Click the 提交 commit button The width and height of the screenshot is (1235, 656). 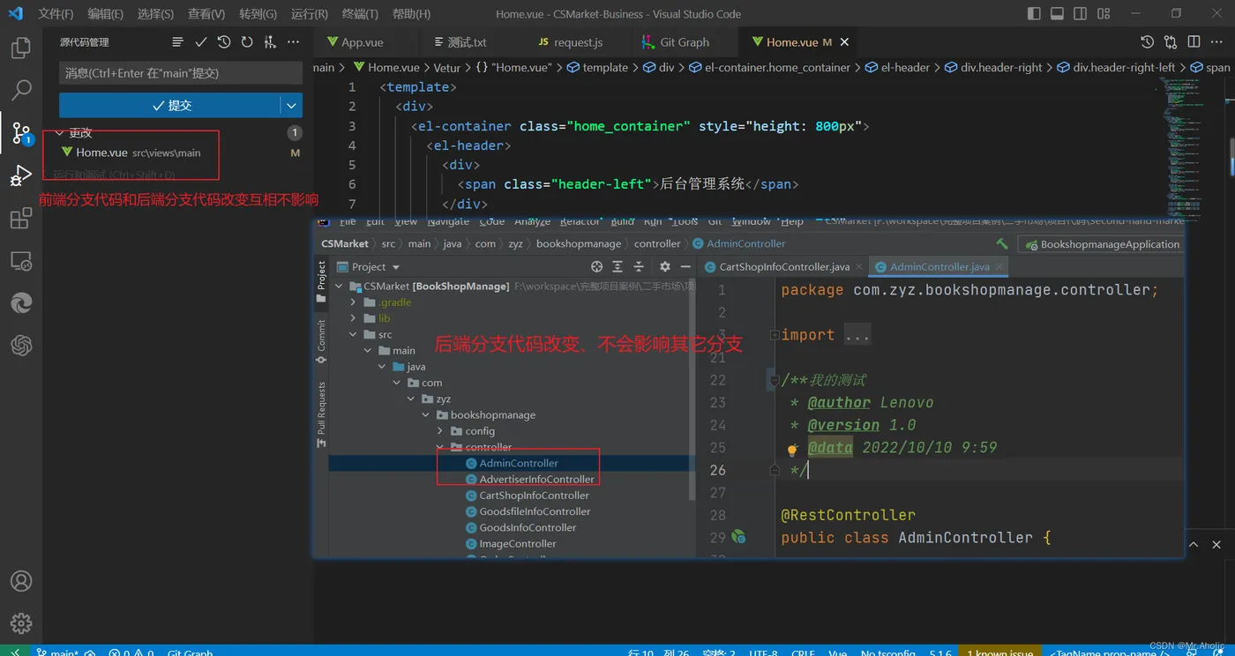171,105
